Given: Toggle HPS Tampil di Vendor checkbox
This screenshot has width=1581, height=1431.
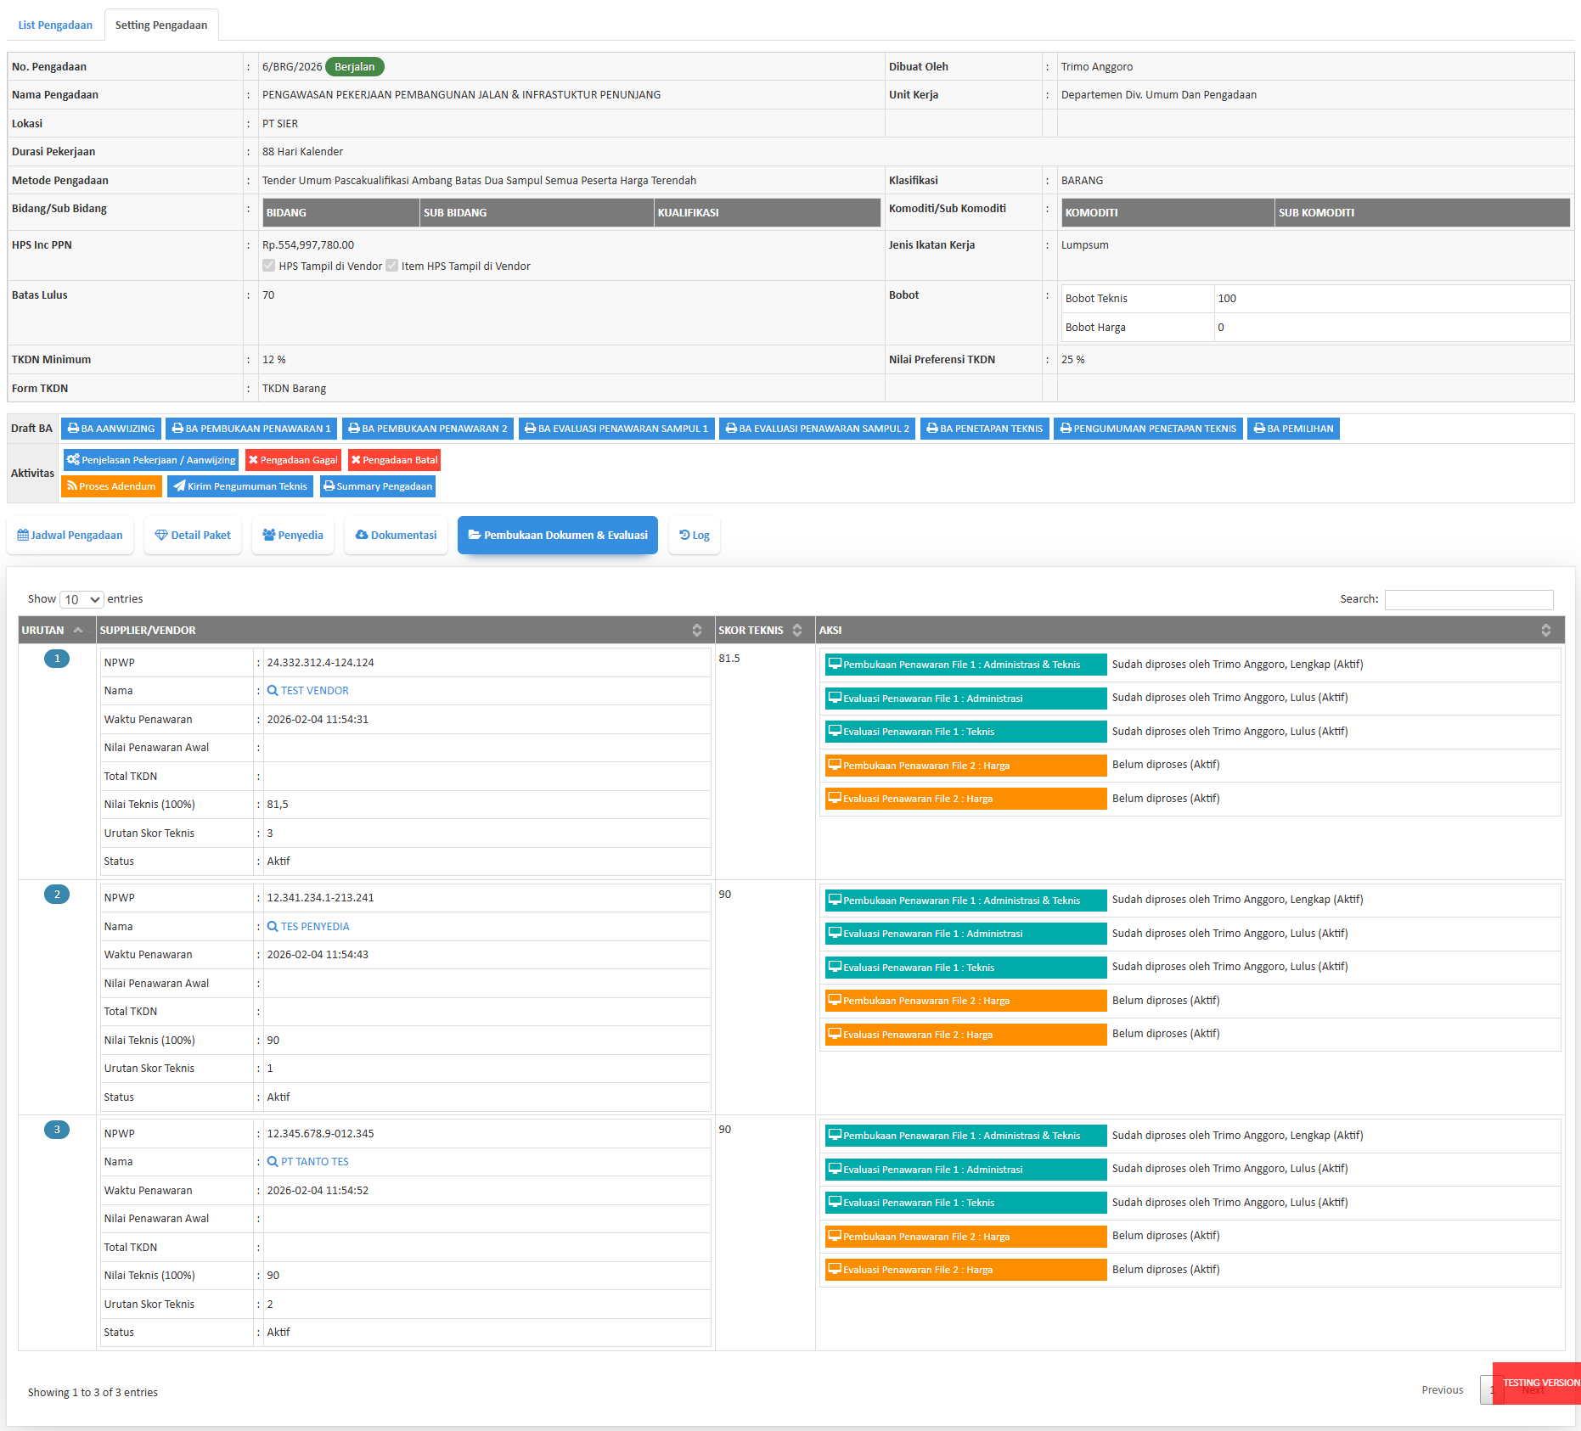Looking at the screenshot, I should [269, 266].
